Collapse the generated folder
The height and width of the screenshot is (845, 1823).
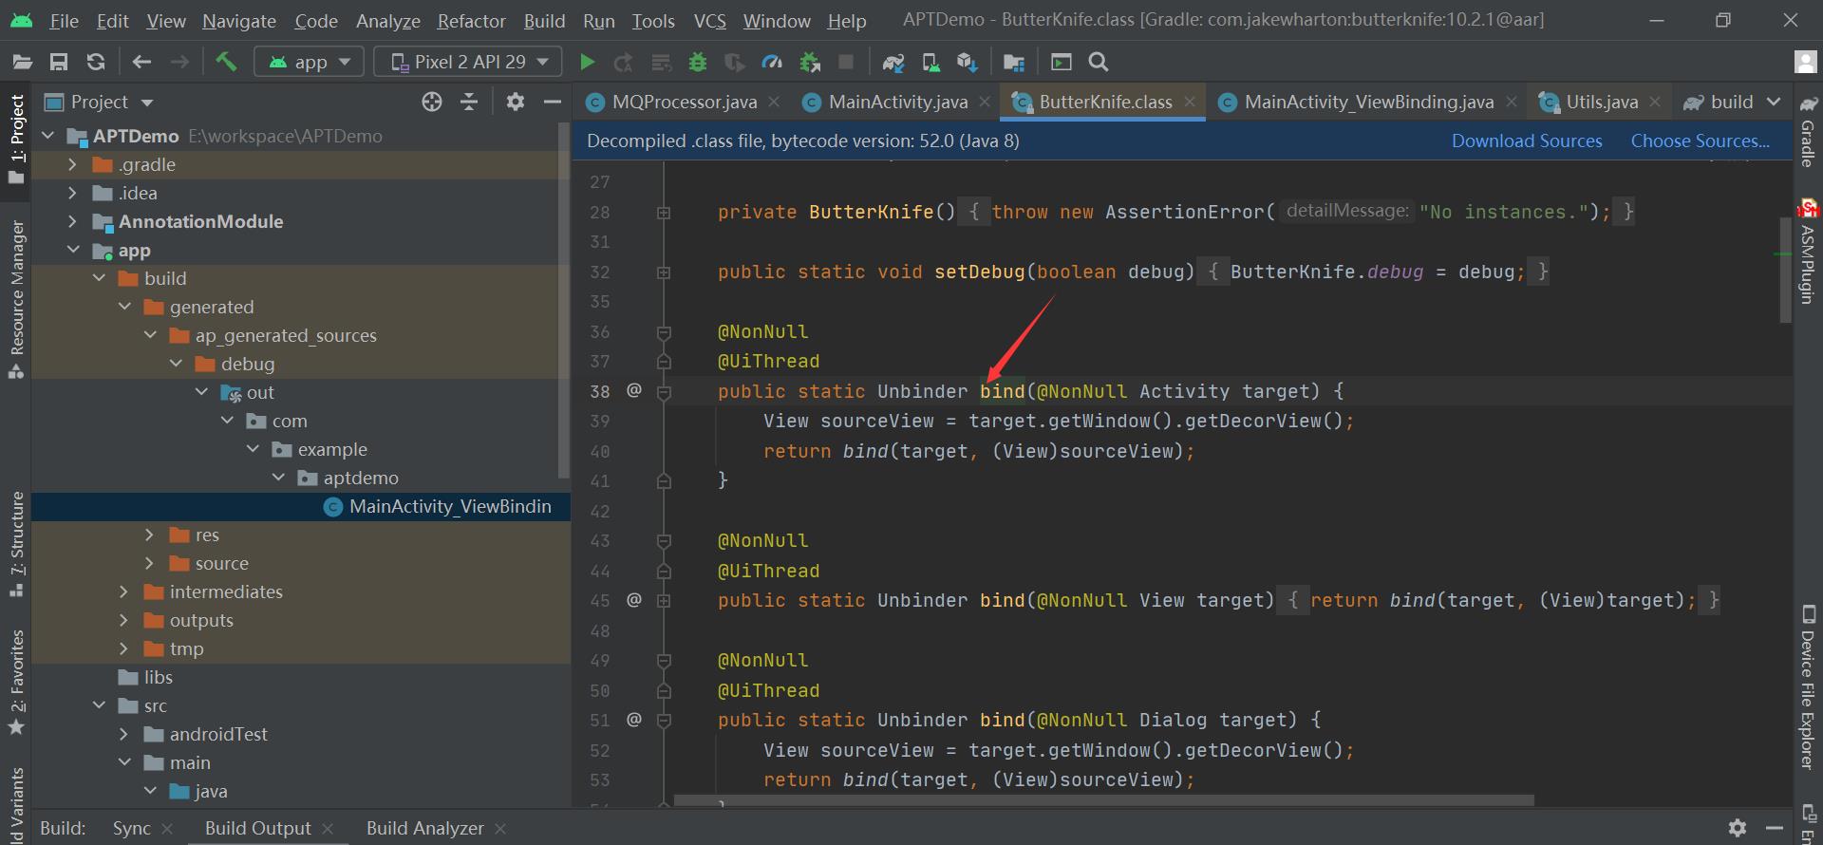pos(124,307)
